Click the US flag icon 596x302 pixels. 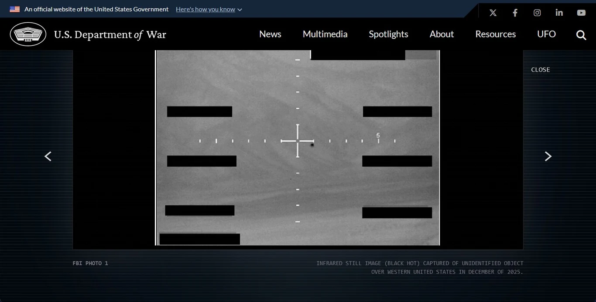15,9
